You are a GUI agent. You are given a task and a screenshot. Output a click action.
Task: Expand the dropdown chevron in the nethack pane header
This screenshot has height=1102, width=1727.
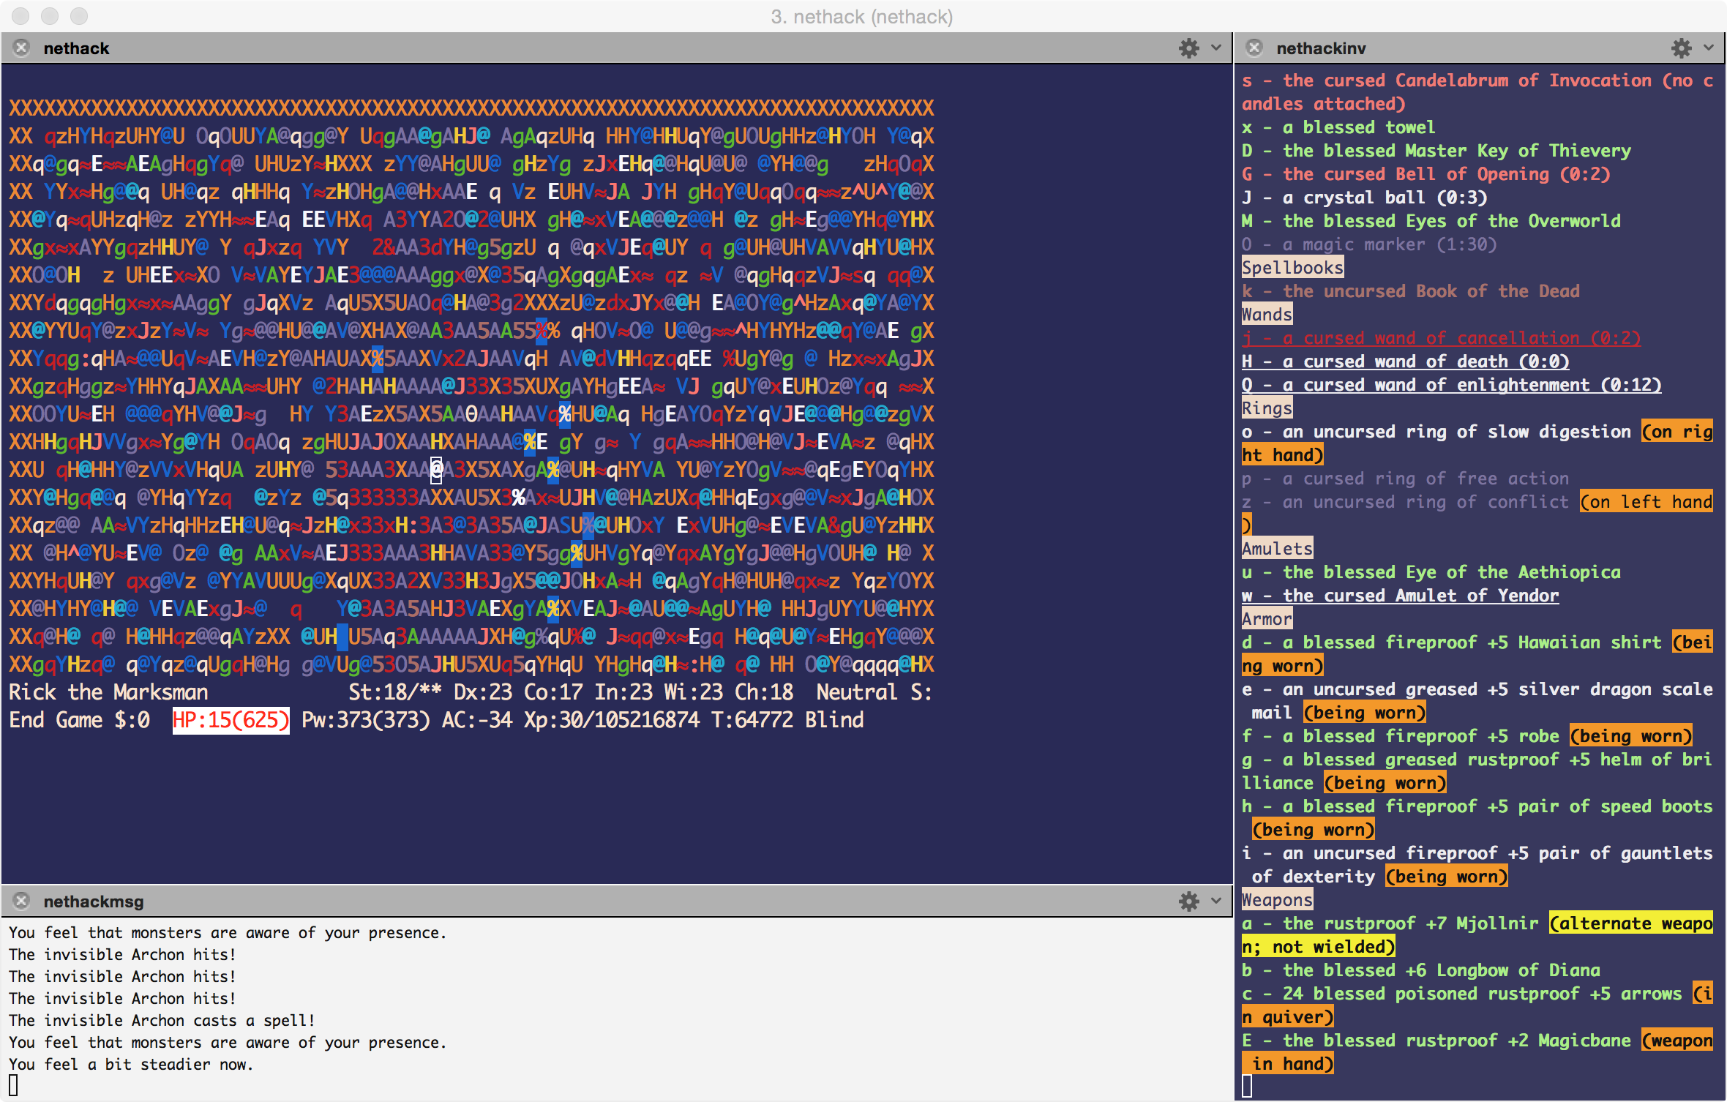tap(1216, 48)
